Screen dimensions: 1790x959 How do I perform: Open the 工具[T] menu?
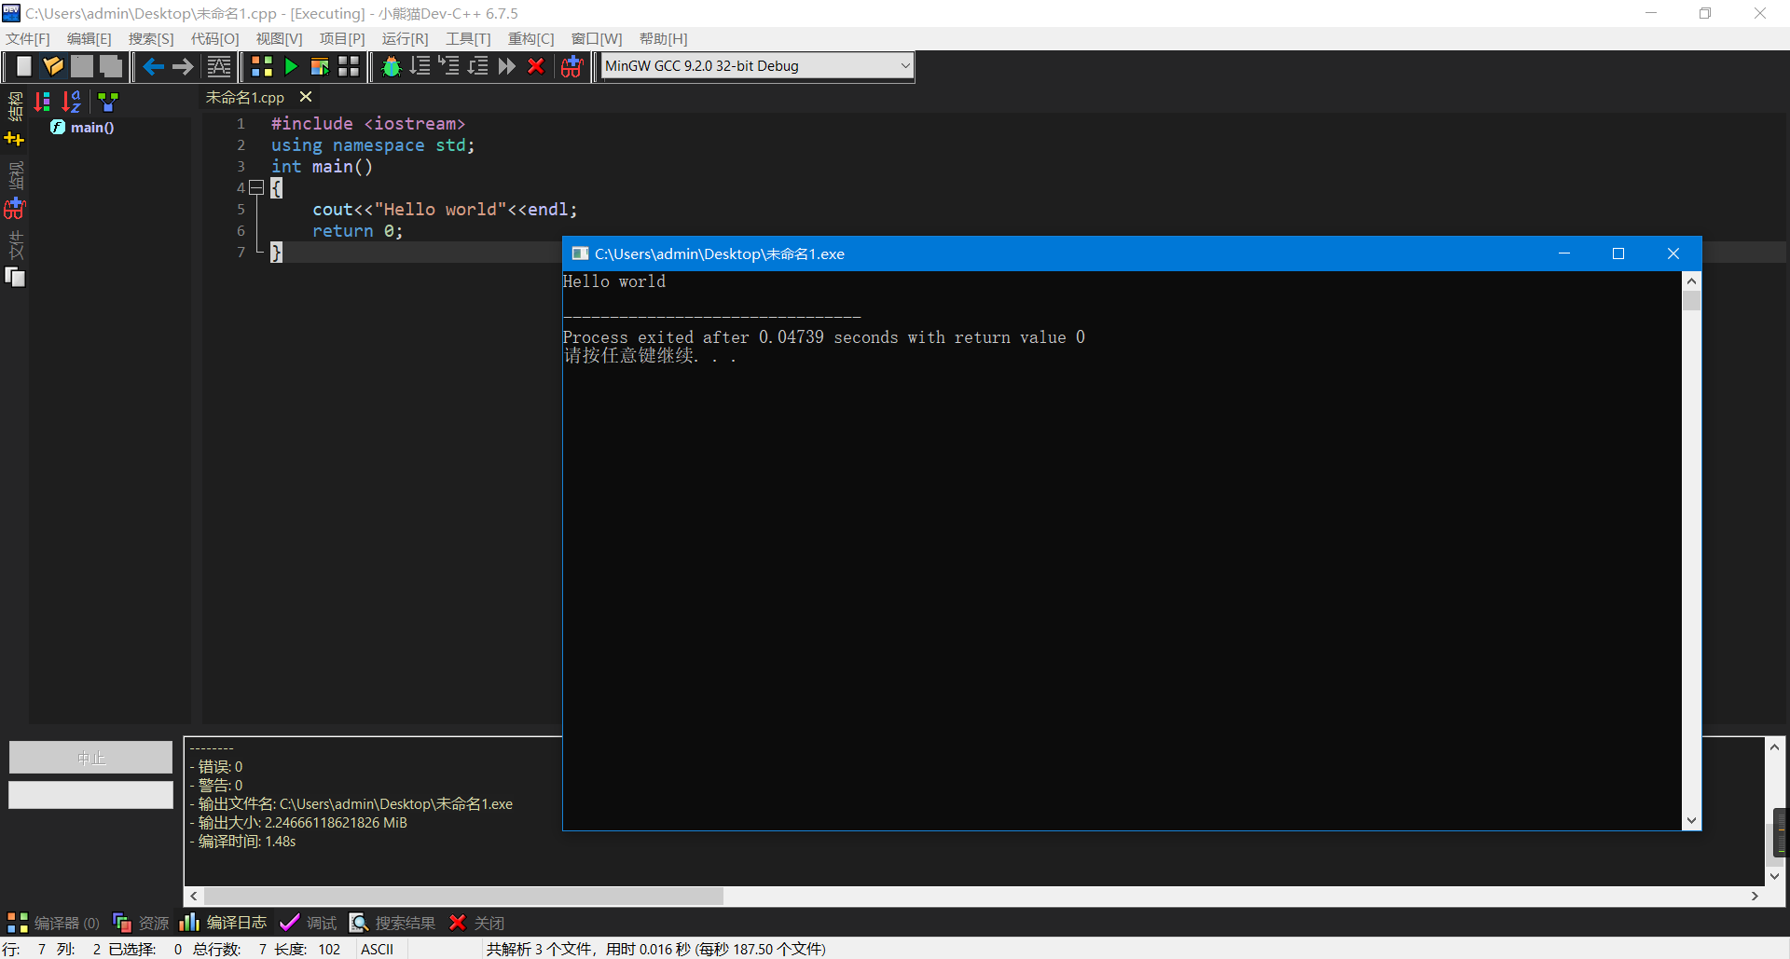pos(468,38)
